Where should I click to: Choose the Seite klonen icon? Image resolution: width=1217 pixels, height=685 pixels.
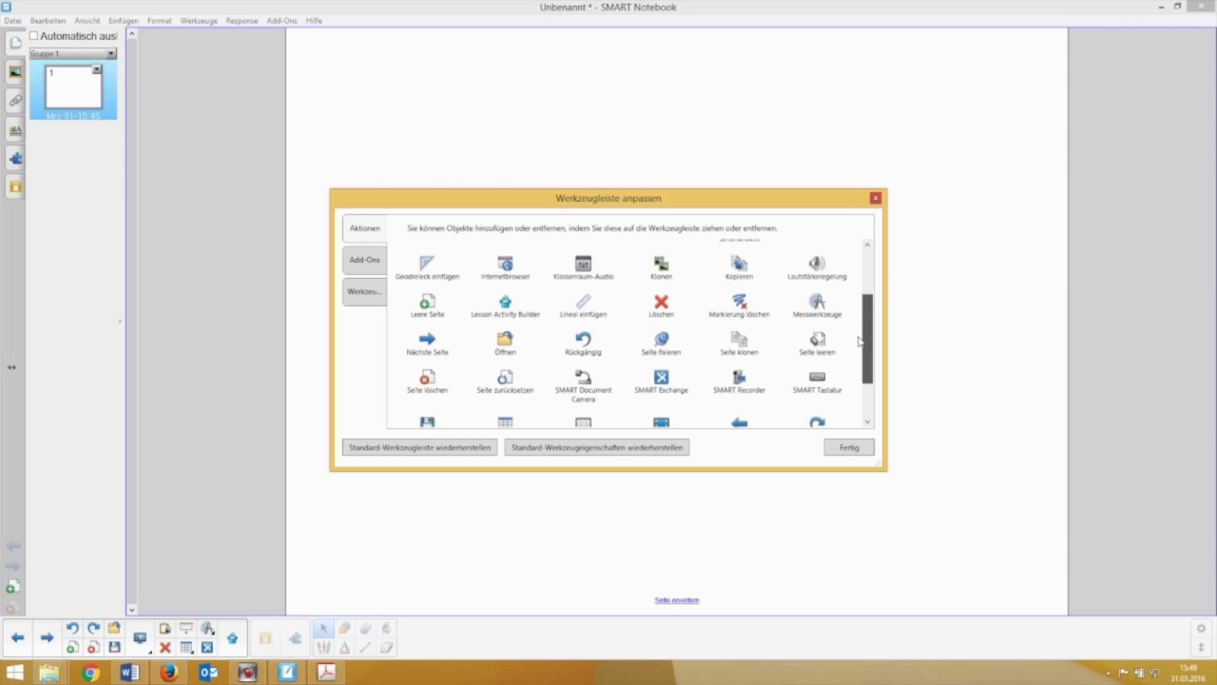click(739, 339)
